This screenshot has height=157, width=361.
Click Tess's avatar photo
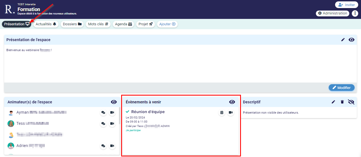11,123
